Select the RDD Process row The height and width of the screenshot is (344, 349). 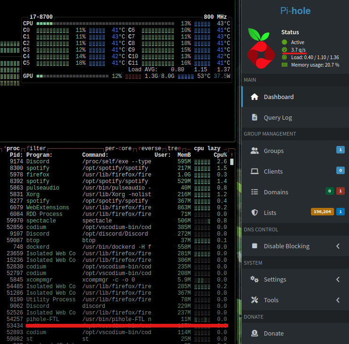(117, 214)
